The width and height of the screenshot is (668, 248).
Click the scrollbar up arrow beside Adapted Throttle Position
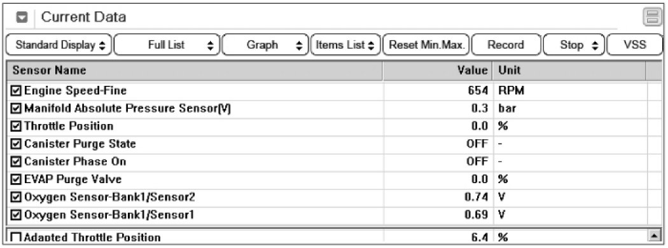[x=653, y=235]
